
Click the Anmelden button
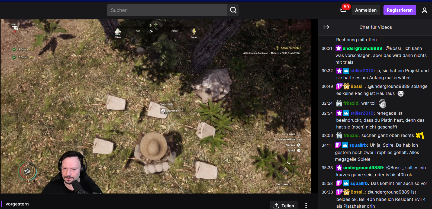[366, 10]
